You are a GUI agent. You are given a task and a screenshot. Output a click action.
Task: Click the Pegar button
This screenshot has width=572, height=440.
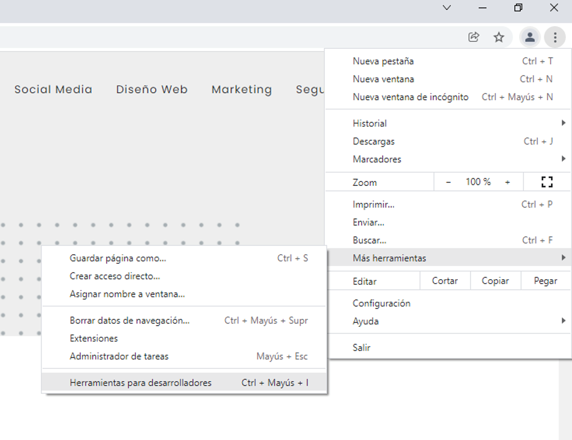[545, 281]
